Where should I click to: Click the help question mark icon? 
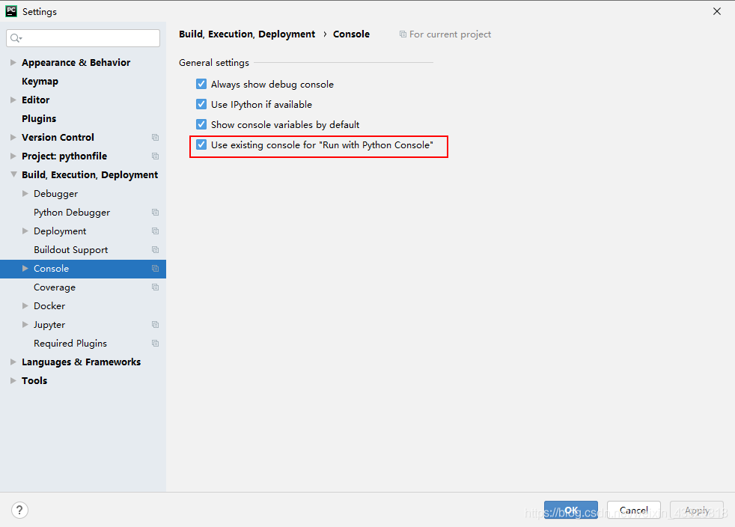[19, 510]
